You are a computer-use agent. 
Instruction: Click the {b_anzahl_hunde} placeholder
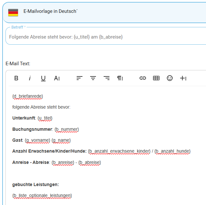pyautogui.click(x=172, y=151)
